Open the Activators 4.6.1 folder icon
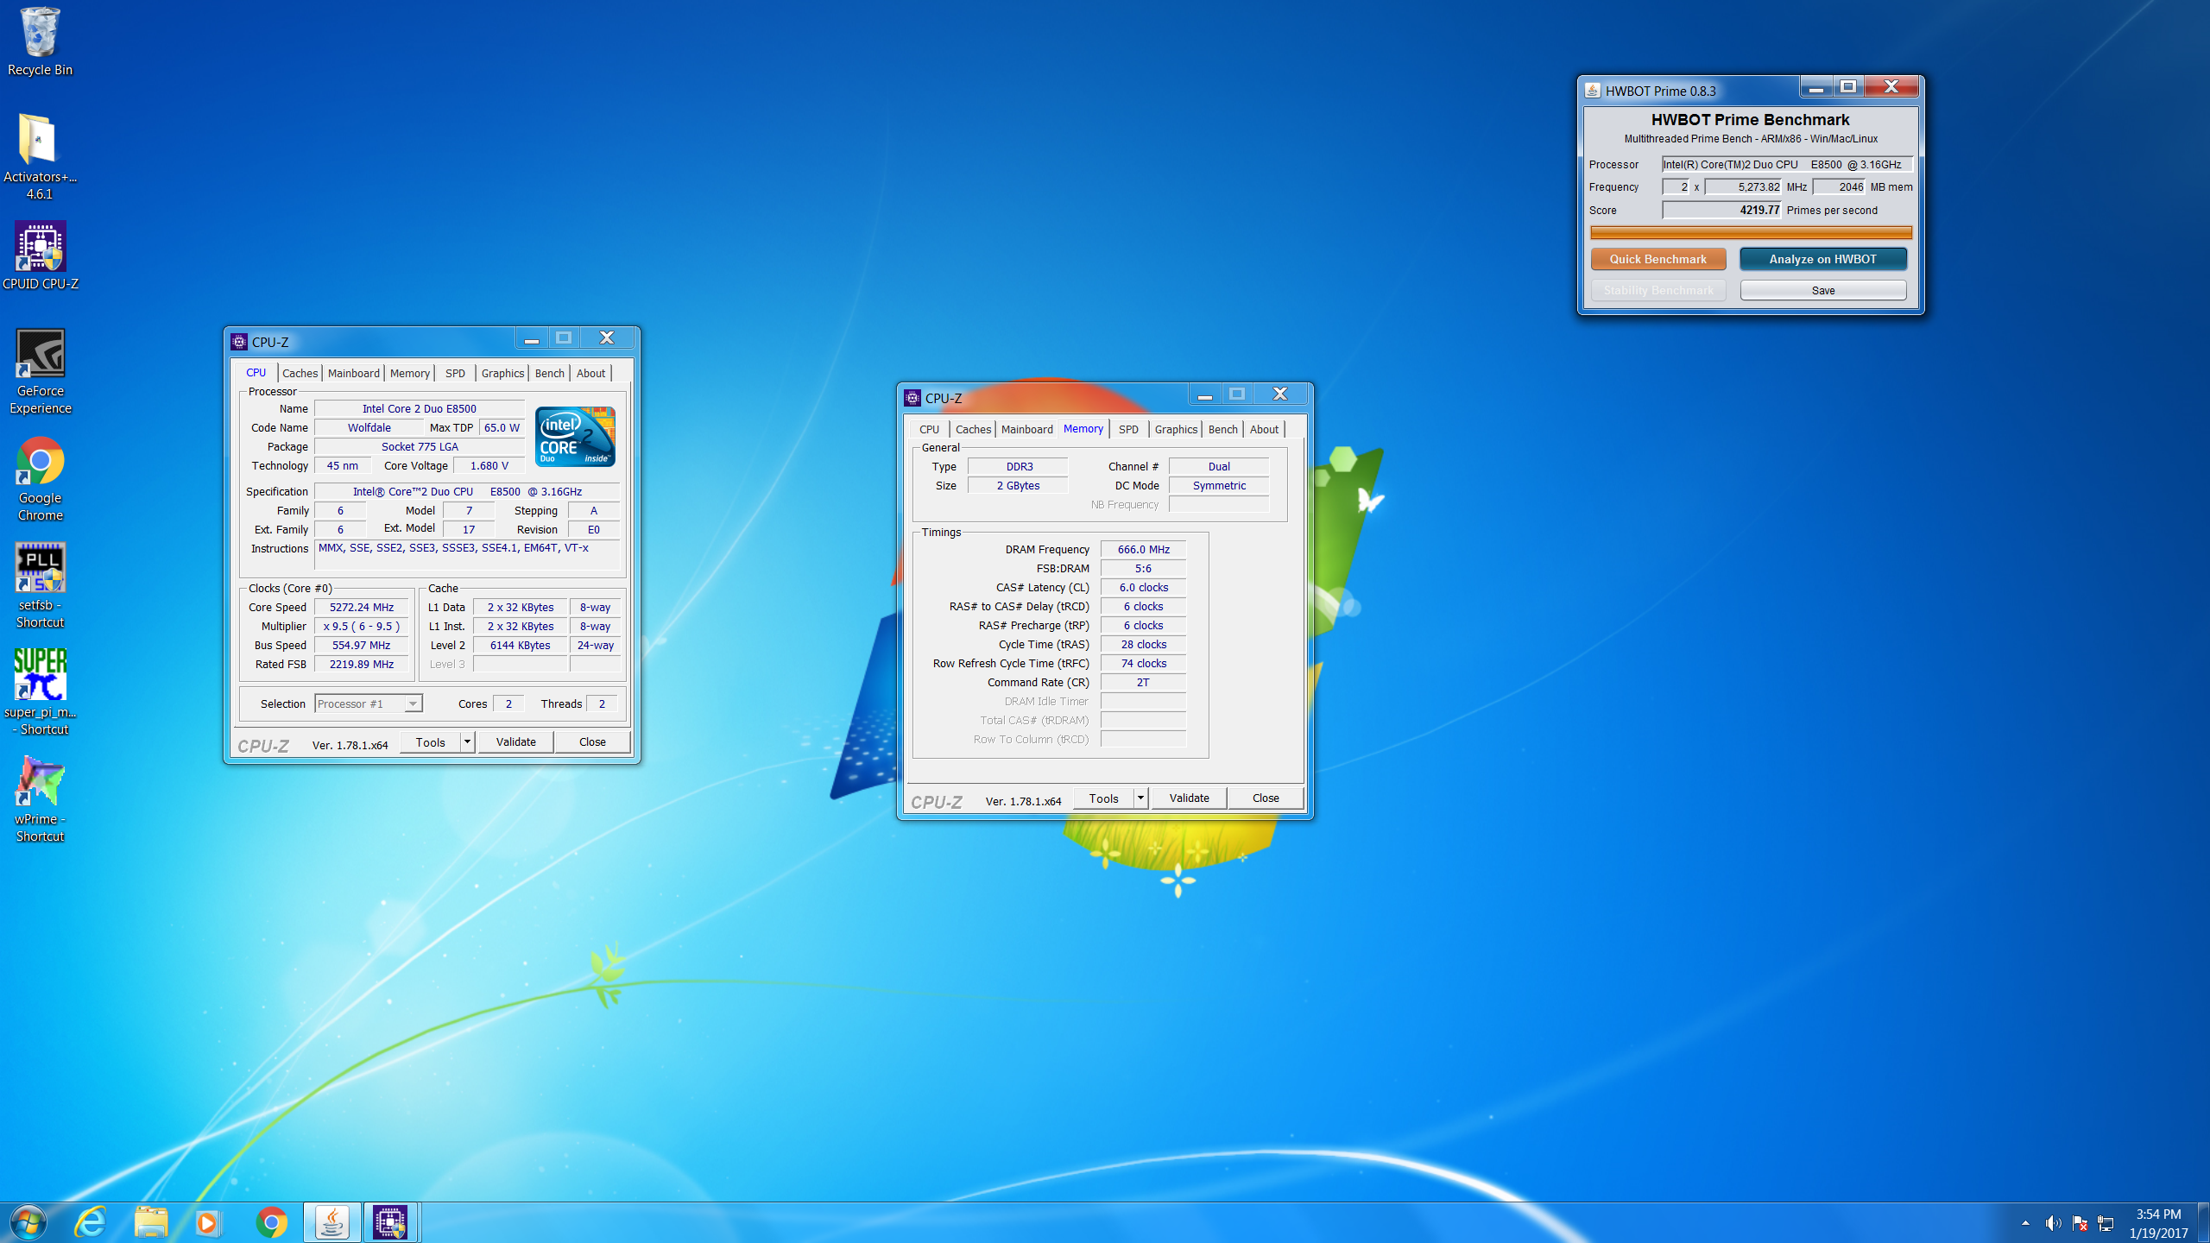This screenshot has width=2210, height=1243. [40, 157]
